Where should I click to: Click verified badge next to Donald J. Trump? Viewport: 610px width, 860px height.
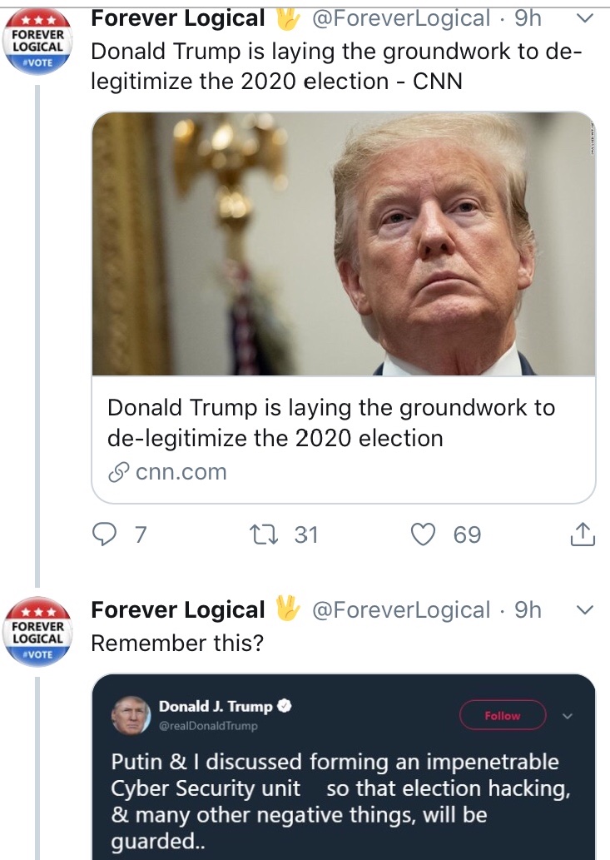click(x=284, y=707)
